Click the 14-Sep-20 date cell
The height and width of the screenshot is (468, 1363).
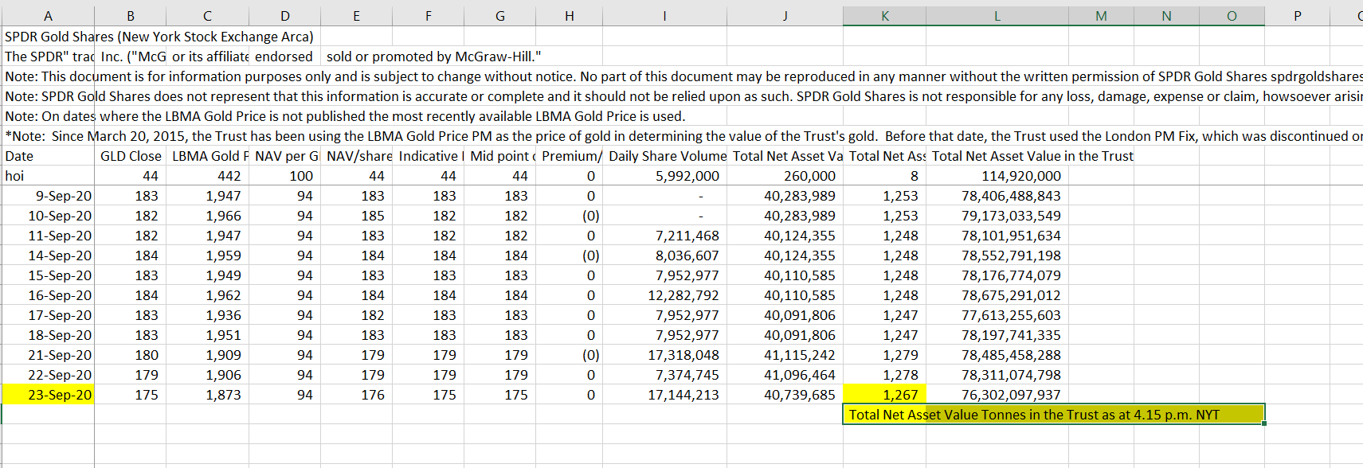click(x=48, y=255)
